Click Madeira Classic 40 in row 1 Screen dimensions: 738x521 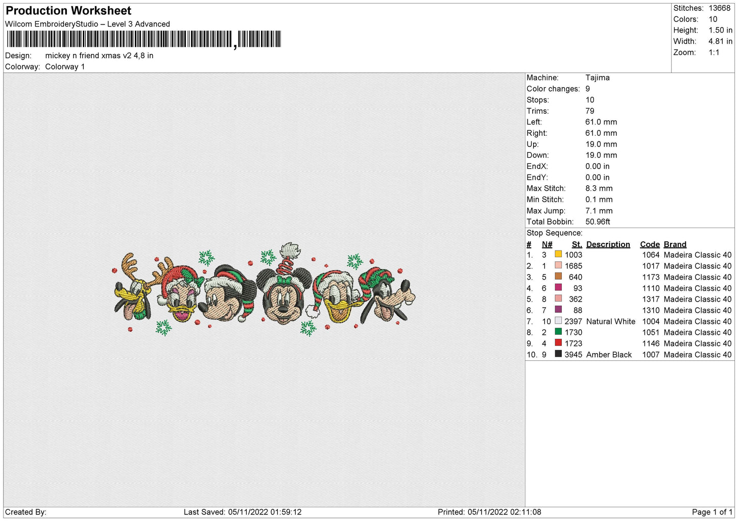698,255
